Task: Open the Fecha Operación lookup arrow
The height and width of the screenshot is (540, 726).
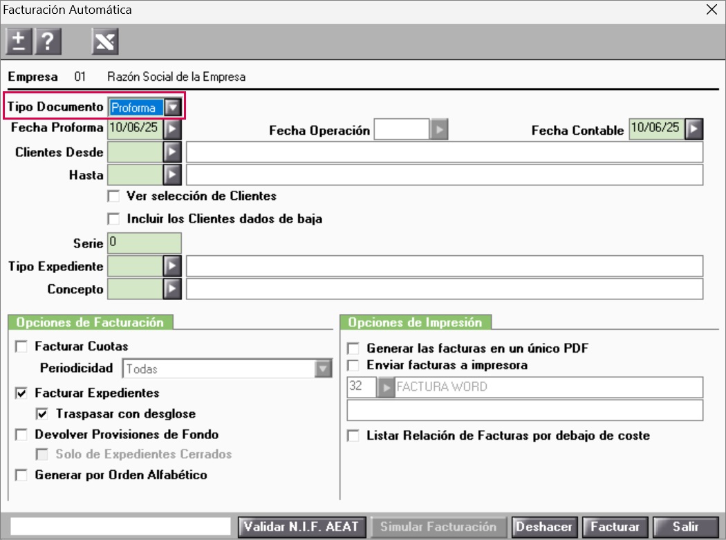Action: coord(439,130)
